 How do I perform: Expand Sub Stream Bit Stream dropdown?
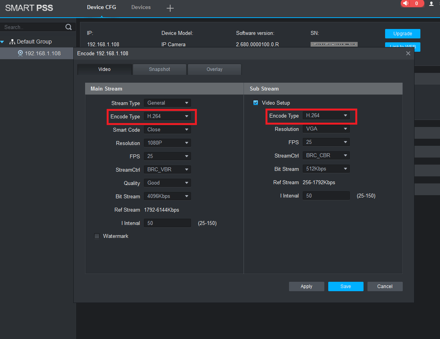(x=326, y=169)
